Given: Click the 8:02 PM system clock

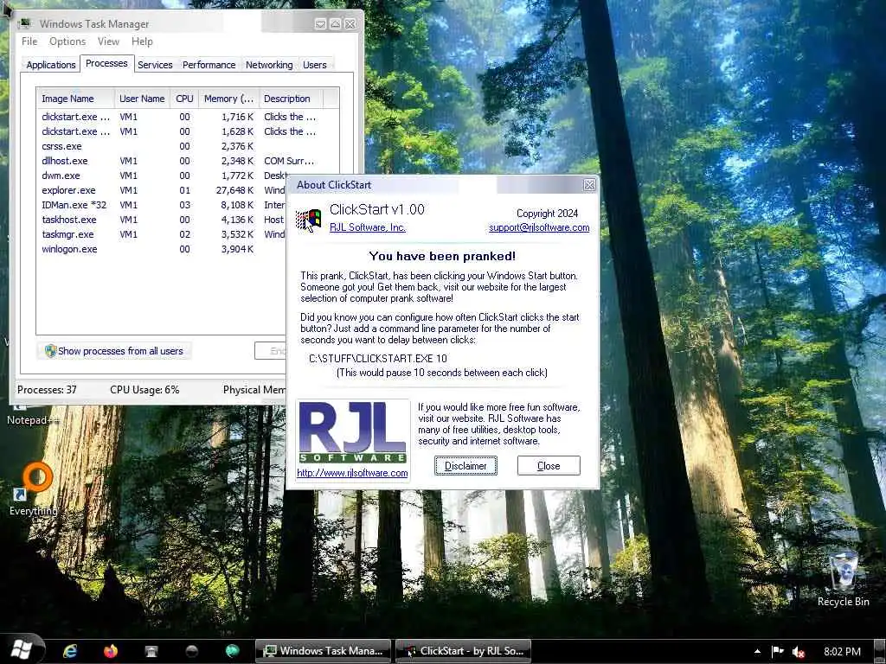Looking at the screenshot, I should (842, 651).
